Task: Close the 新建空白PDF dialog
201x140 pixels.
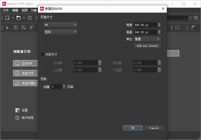Action: pyautogui.click(x=163, y=9)
